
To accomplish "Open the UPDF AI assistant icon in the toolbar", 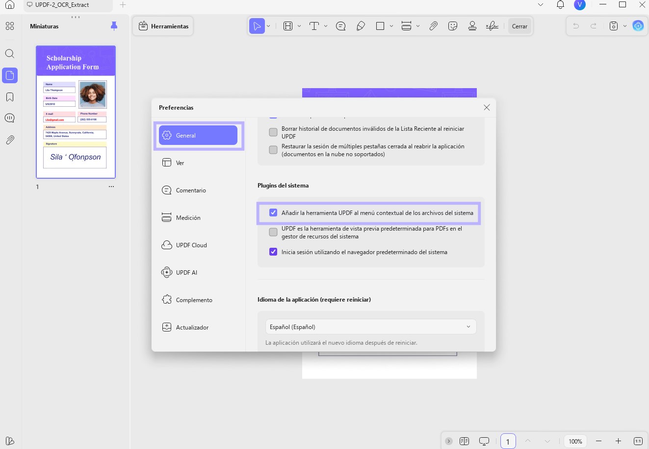I will (x=638, y=26).
